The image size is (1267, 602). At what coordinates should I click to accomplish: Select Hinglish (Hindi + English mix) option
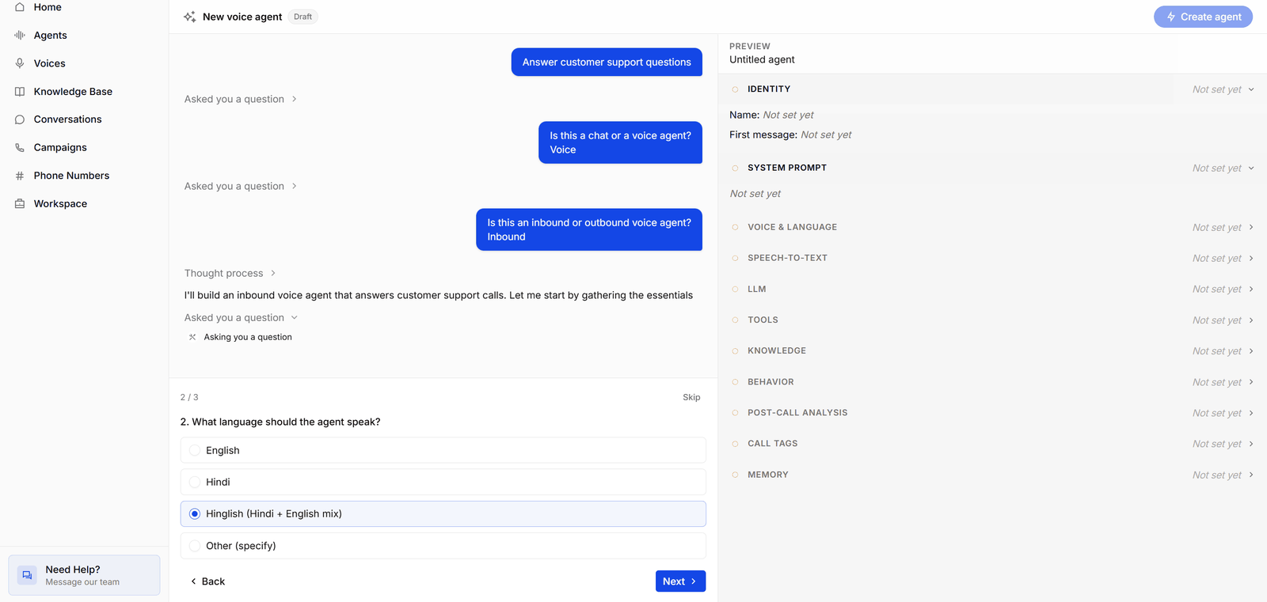pyautogui.click(x=443, y=513)
